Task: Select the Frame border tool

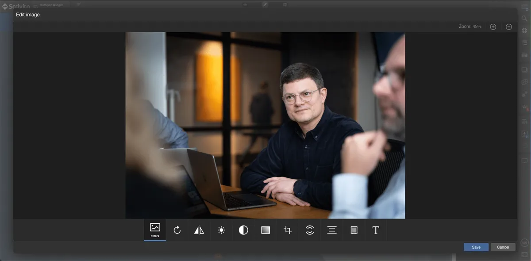Action: point(354,230)
